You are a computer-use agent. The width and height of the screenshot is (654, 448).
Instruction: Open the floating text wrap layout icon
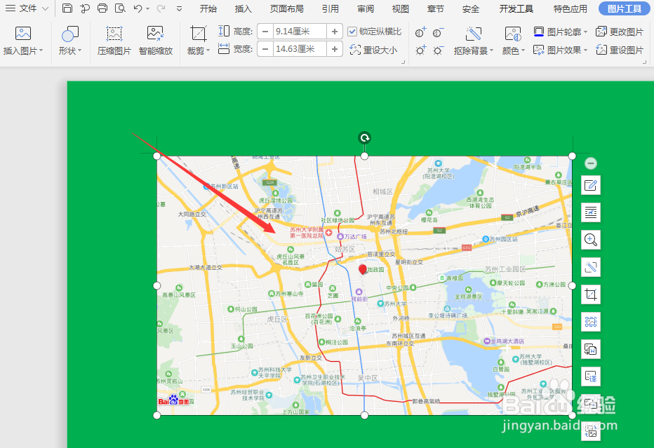tap(591, 212)
